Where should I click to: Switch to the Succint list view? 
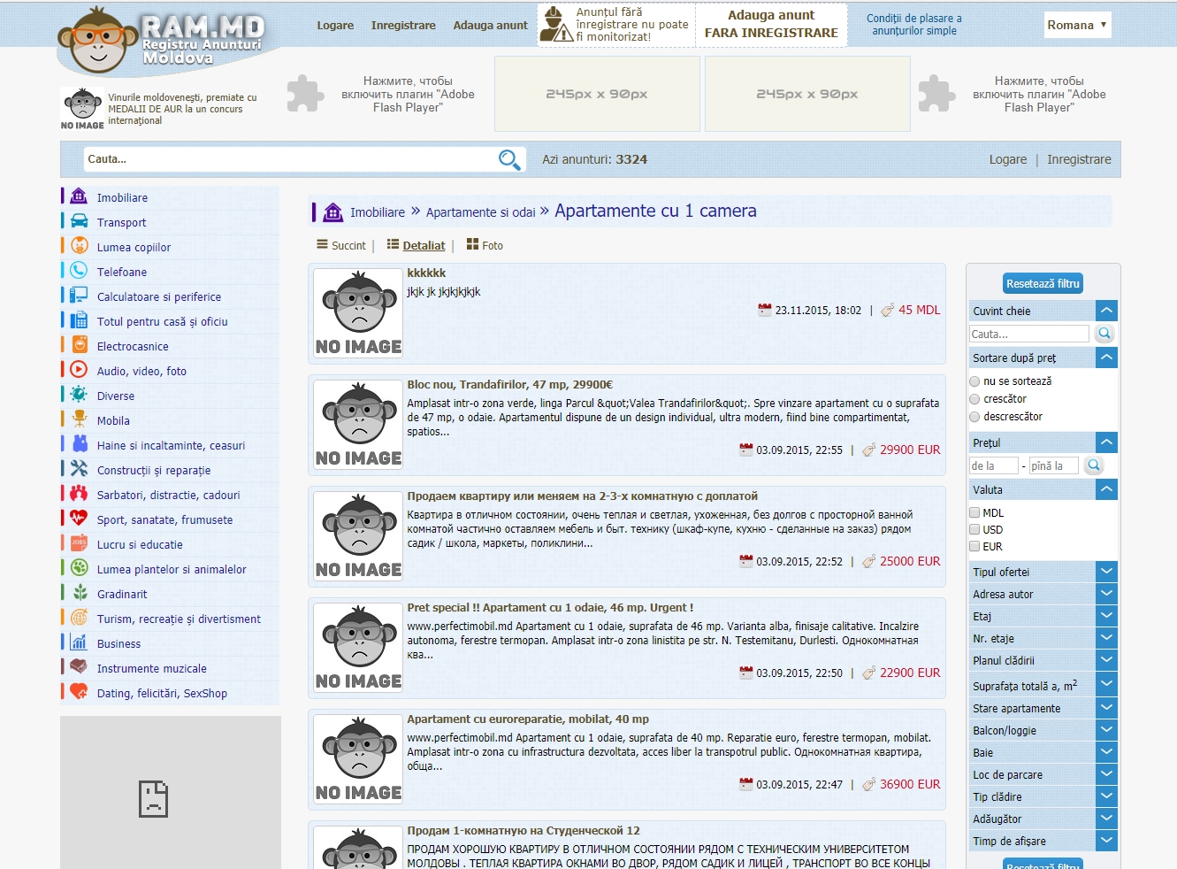pyautogui.click(x=341, y=245)
